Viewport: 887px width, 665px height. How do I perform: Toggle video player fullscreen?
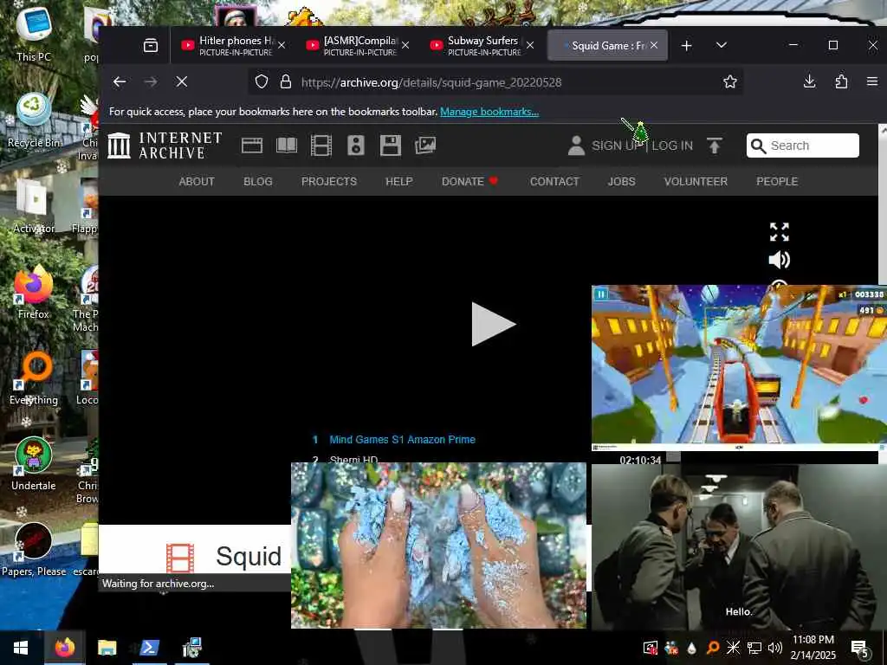(x=780, y=232)
